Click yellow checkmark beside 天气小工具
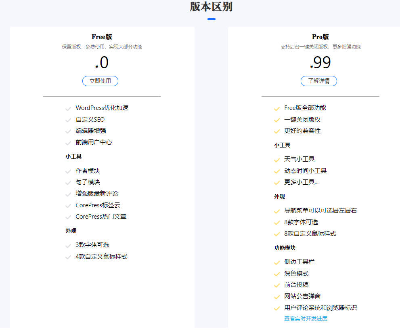This screenshot has height=333, width=400. 277,160
